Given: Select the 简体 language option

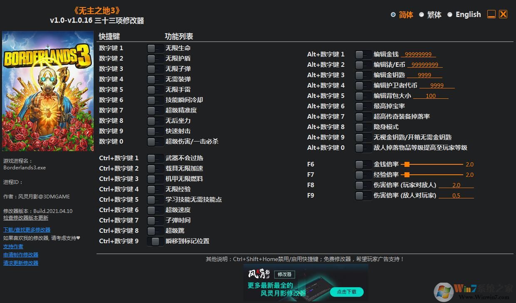Looking at the screenshot, I should tap(405, 14).
